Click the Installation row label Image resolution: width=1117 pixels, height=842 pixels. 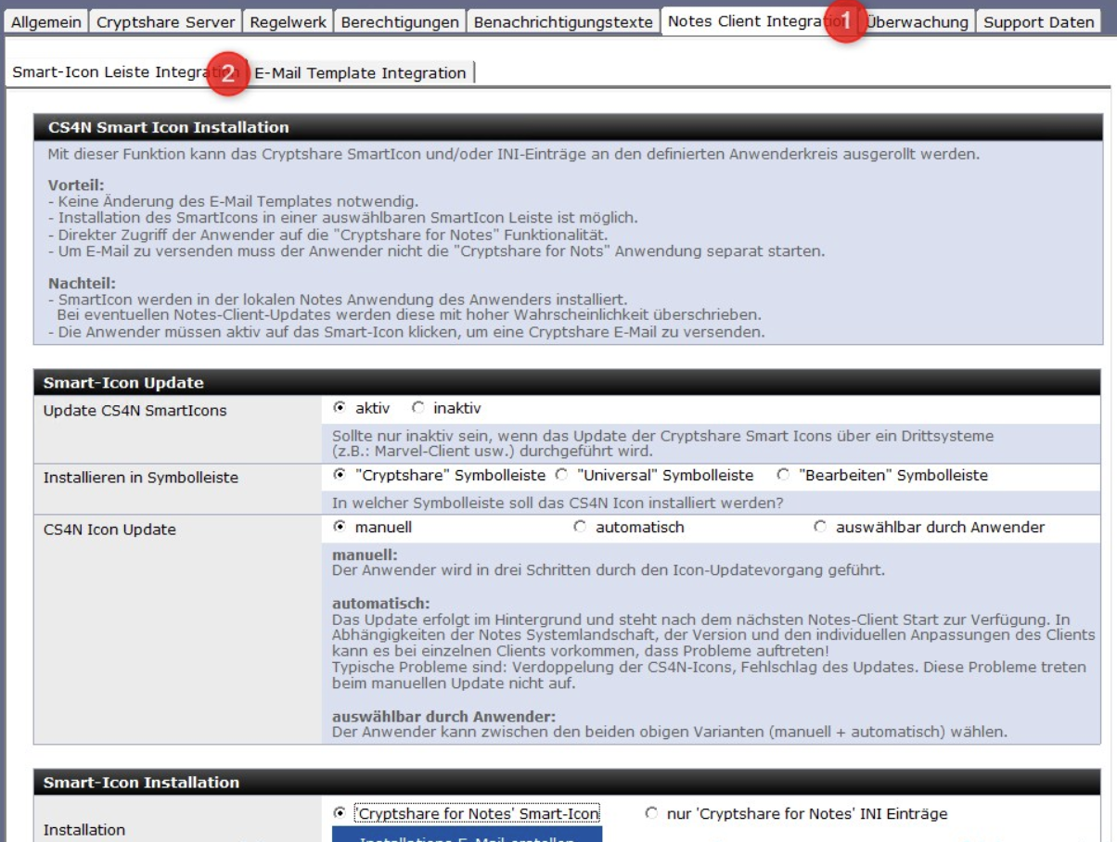point(84,830)
